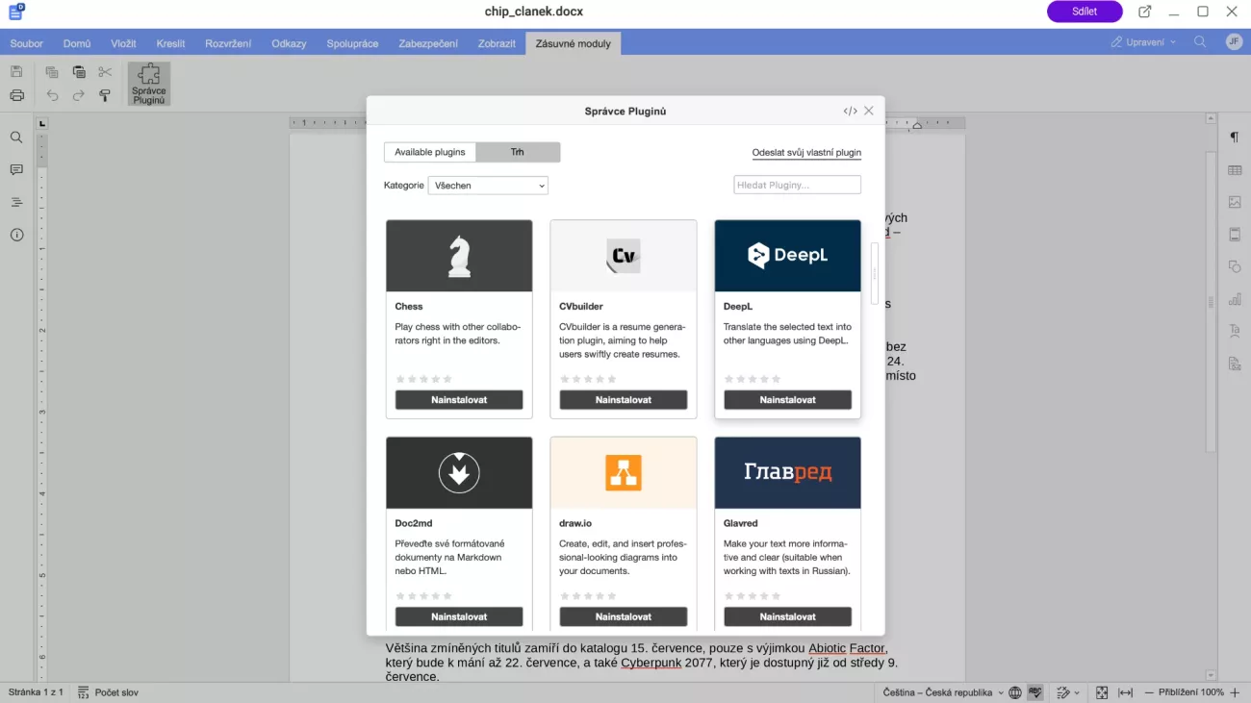Click the cut scissors icon
Viewport: 1251px width, 703px height.
(x=105, y=72)
